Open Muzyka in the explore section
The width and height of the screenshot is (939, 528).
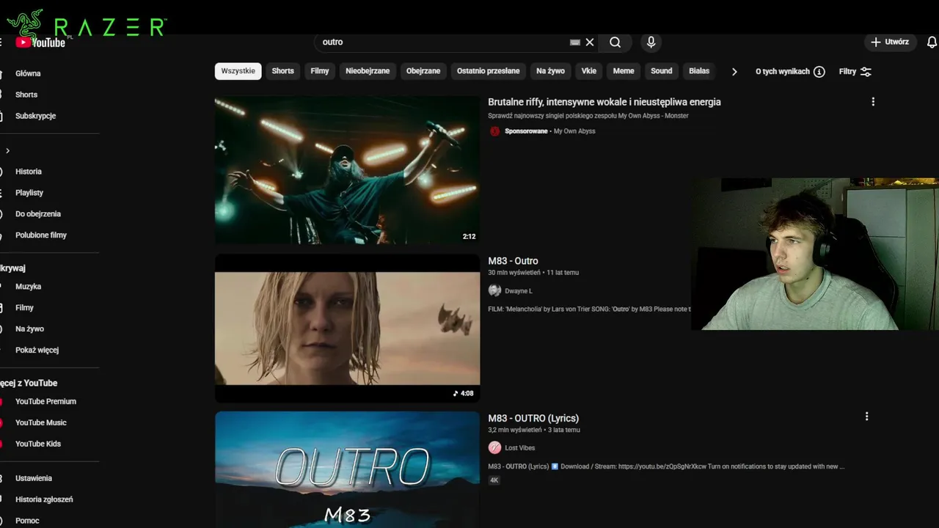[x=28, y=287]
